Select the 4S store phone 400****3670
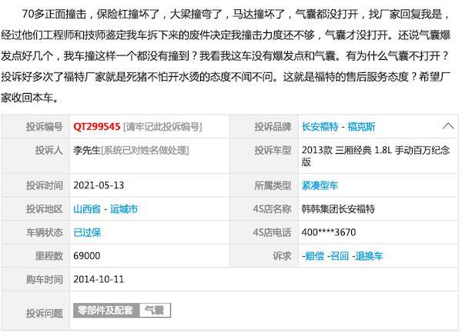Image resolution: width=462 pixels, height=333 pixels. [329, 232]
